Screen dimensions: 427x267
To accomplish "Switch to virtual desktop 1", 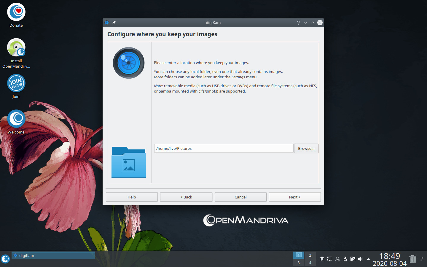I will (x=299, y=255).
